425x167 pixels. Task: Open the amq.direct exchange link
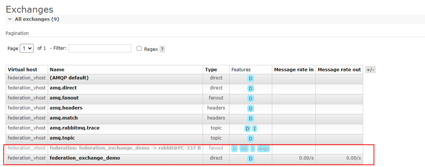[63, 88]
